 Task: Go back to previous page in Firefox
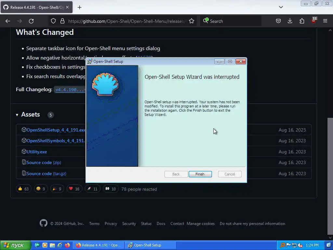[x=8, y=21]
